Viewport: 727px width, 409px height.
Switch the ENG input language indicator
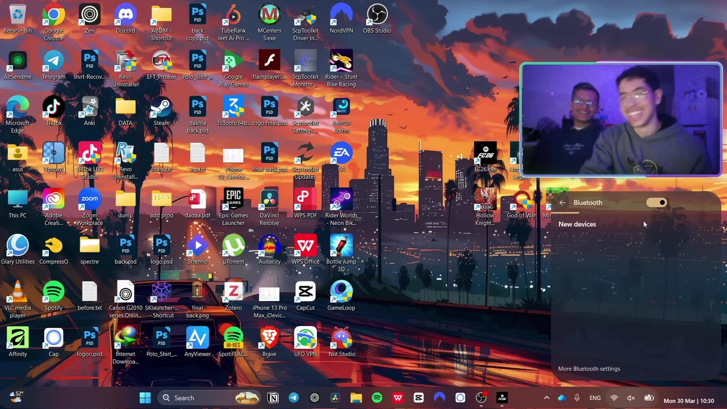tap(595, 398)
